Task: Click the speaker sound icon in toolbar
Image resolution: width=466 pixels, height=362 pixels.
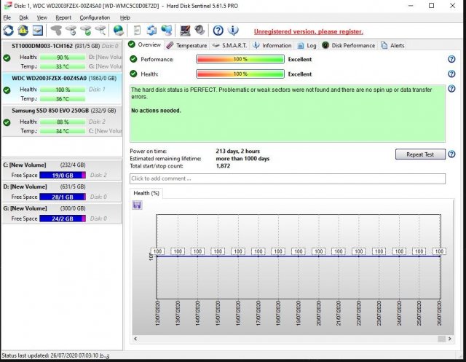Action: tap(199, 31)
